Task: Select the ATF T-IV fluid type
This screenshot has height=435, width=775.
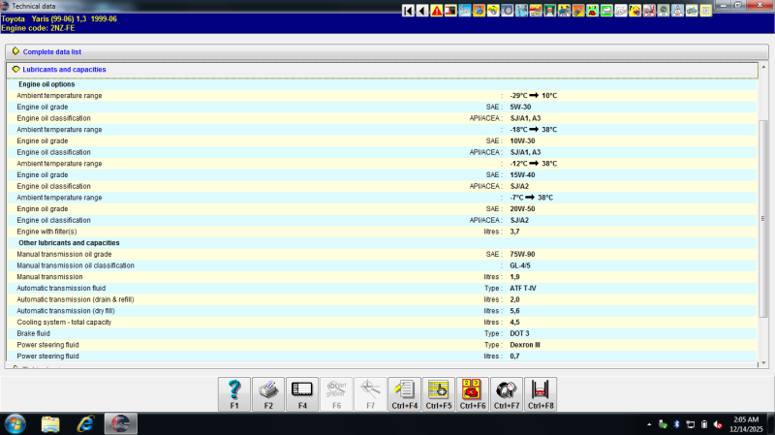Action: tap(523, 288)
